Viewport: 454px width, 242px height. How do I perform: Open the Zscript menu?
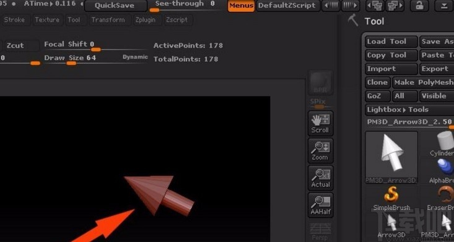coord(177,20)
